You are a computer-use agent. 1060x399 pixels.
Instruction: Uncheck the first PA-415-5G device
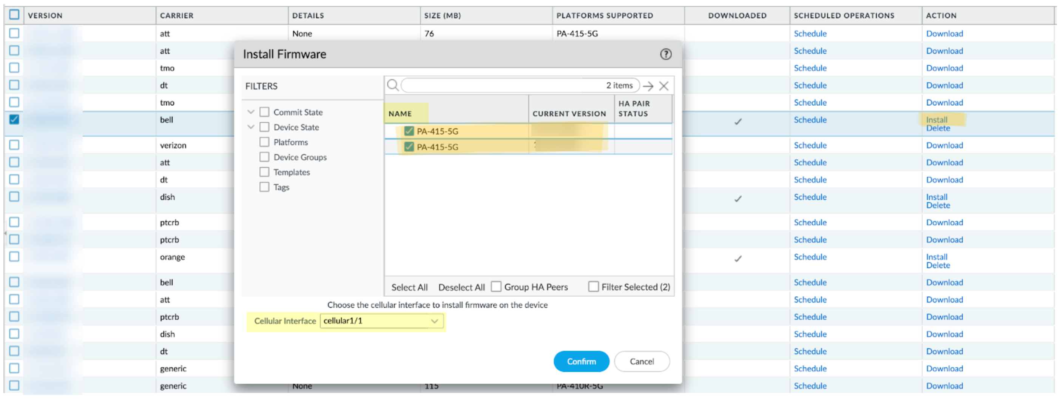point(409,131)
